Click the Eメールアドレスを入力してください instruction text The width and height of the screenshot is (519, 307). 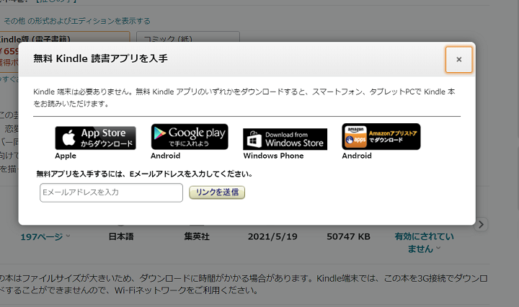pos(145,174)
